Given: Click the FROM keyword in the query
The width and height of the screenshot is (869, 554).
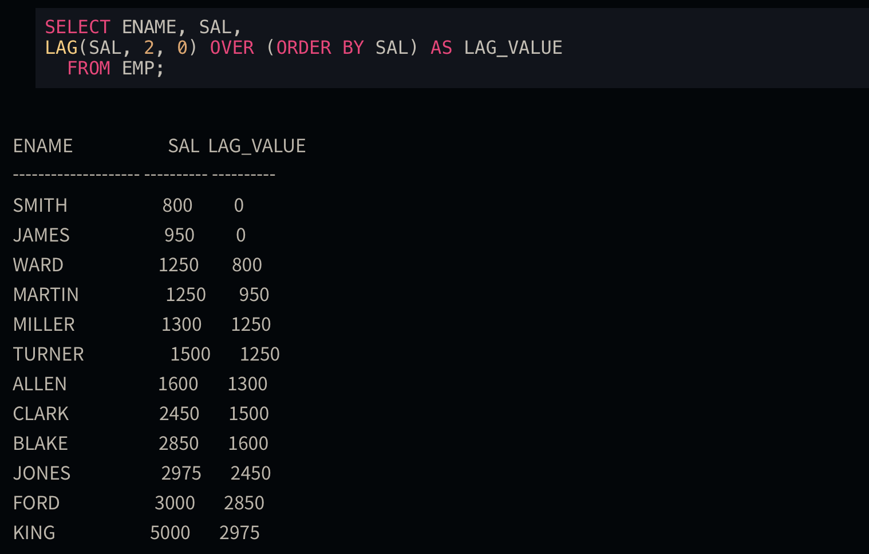Looking at the screenshot, I should point(89,68).
